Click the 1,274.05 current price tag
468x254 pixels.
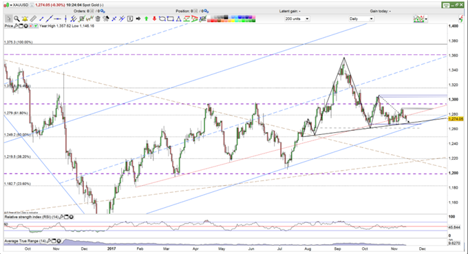456,119
